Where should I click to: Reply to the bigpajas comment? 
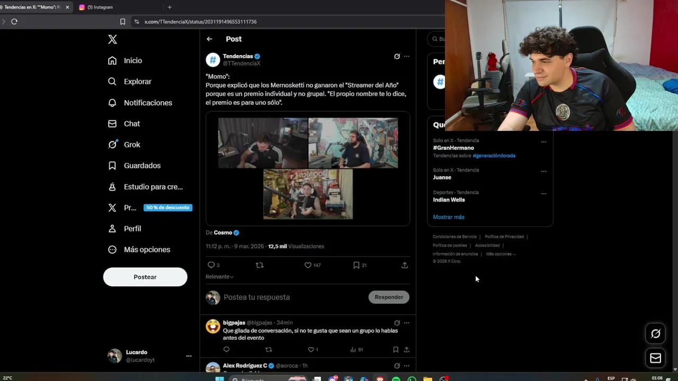click(x=226, y=350)
